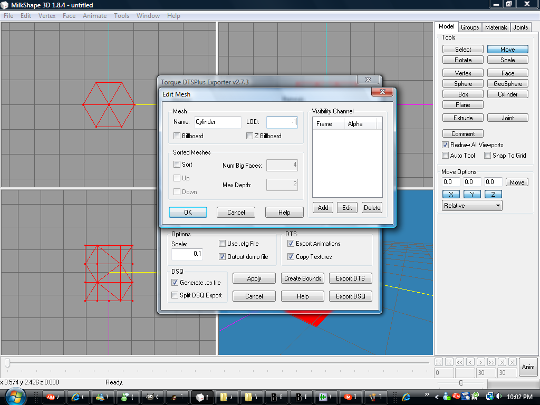Click the small slider below frame fields
Screen dimensions: 540x405
461,383
